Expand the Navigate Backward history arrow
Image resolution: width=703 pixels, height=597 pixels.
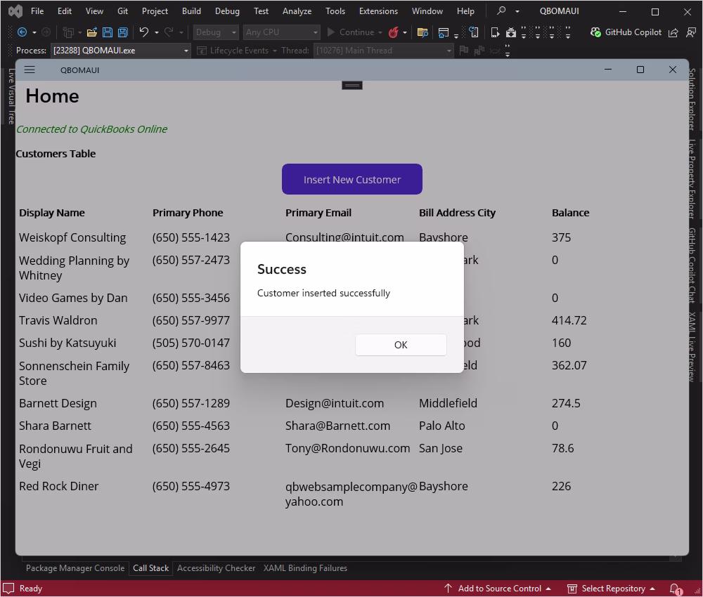tap(34, 33)
